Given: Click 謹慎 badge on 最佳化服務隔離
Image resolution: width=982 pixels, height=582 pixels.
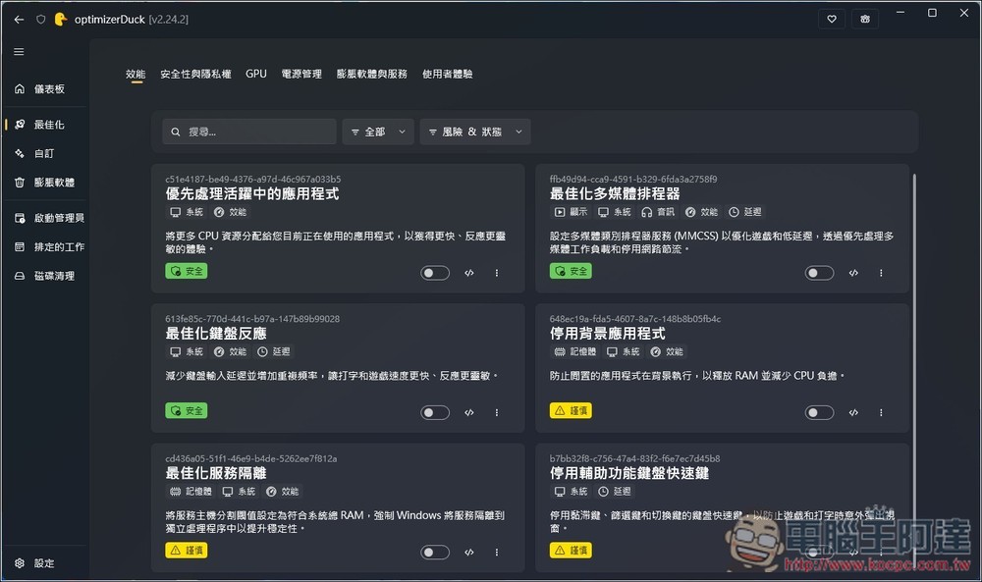Looking at the screenshot, I should (186, 550).
